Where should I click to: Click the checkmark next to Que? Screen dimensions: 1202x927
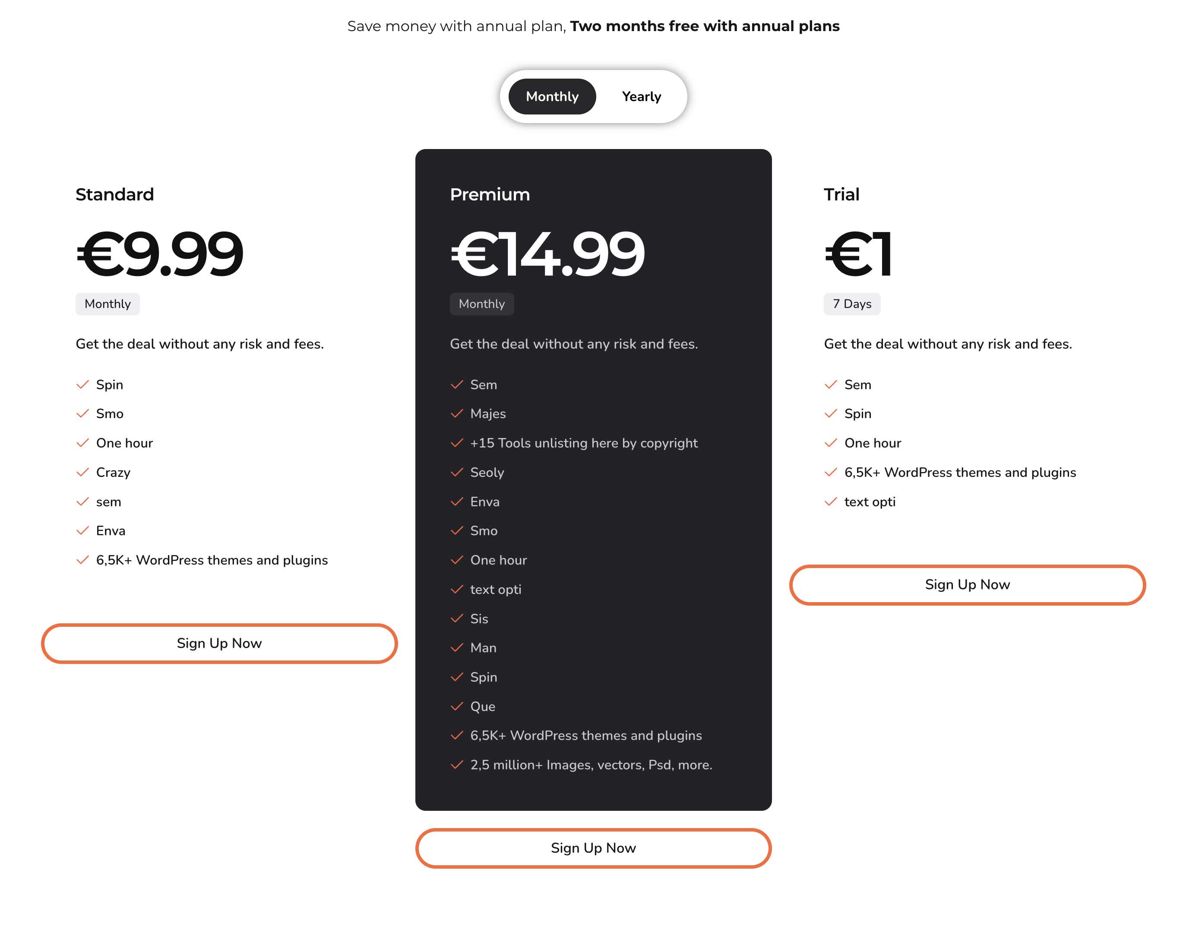pyautogui.click(x=457, y=706)
